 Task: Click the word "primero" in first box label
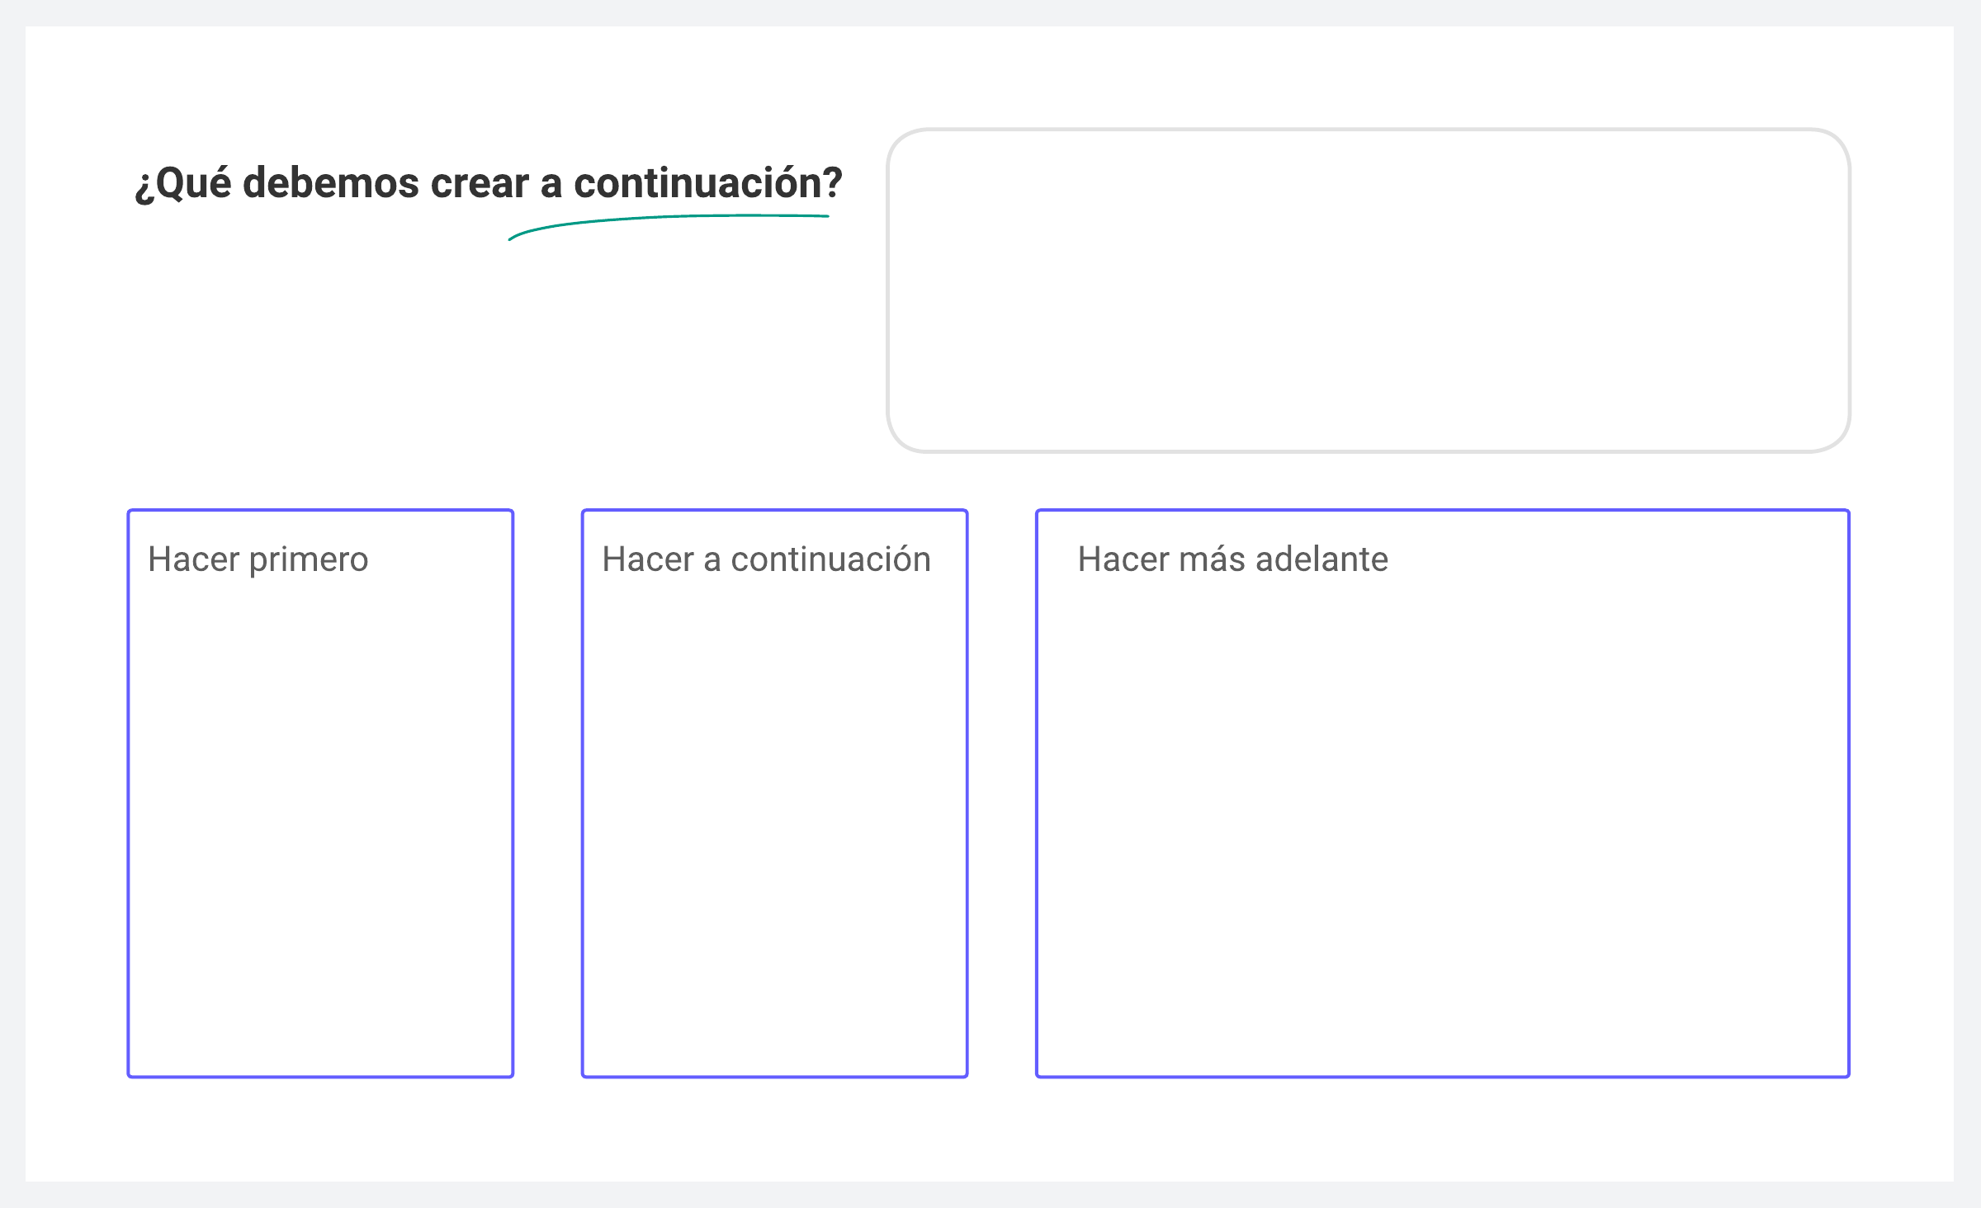pyautogui.click(x=308, y=559)
